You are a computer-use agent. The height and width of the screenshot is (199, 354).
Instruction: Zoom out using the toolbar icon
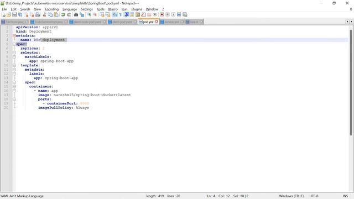coord(95,15)
